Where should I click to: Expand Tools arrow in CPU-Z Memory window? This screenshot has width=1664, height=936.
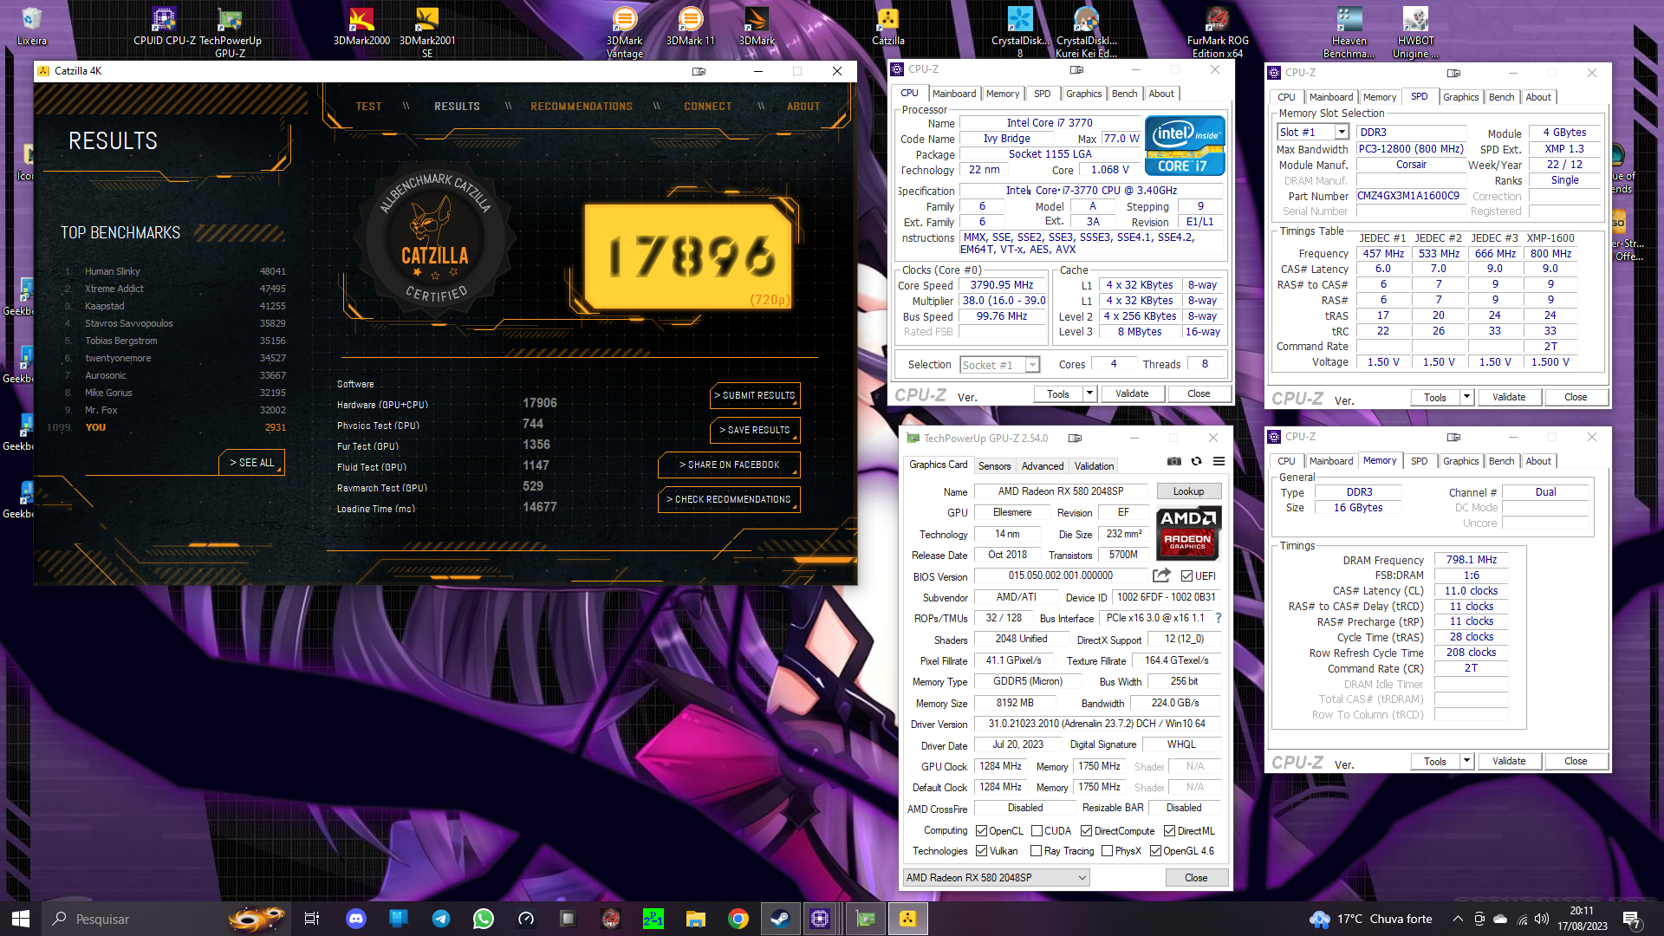coord(1466,761)
